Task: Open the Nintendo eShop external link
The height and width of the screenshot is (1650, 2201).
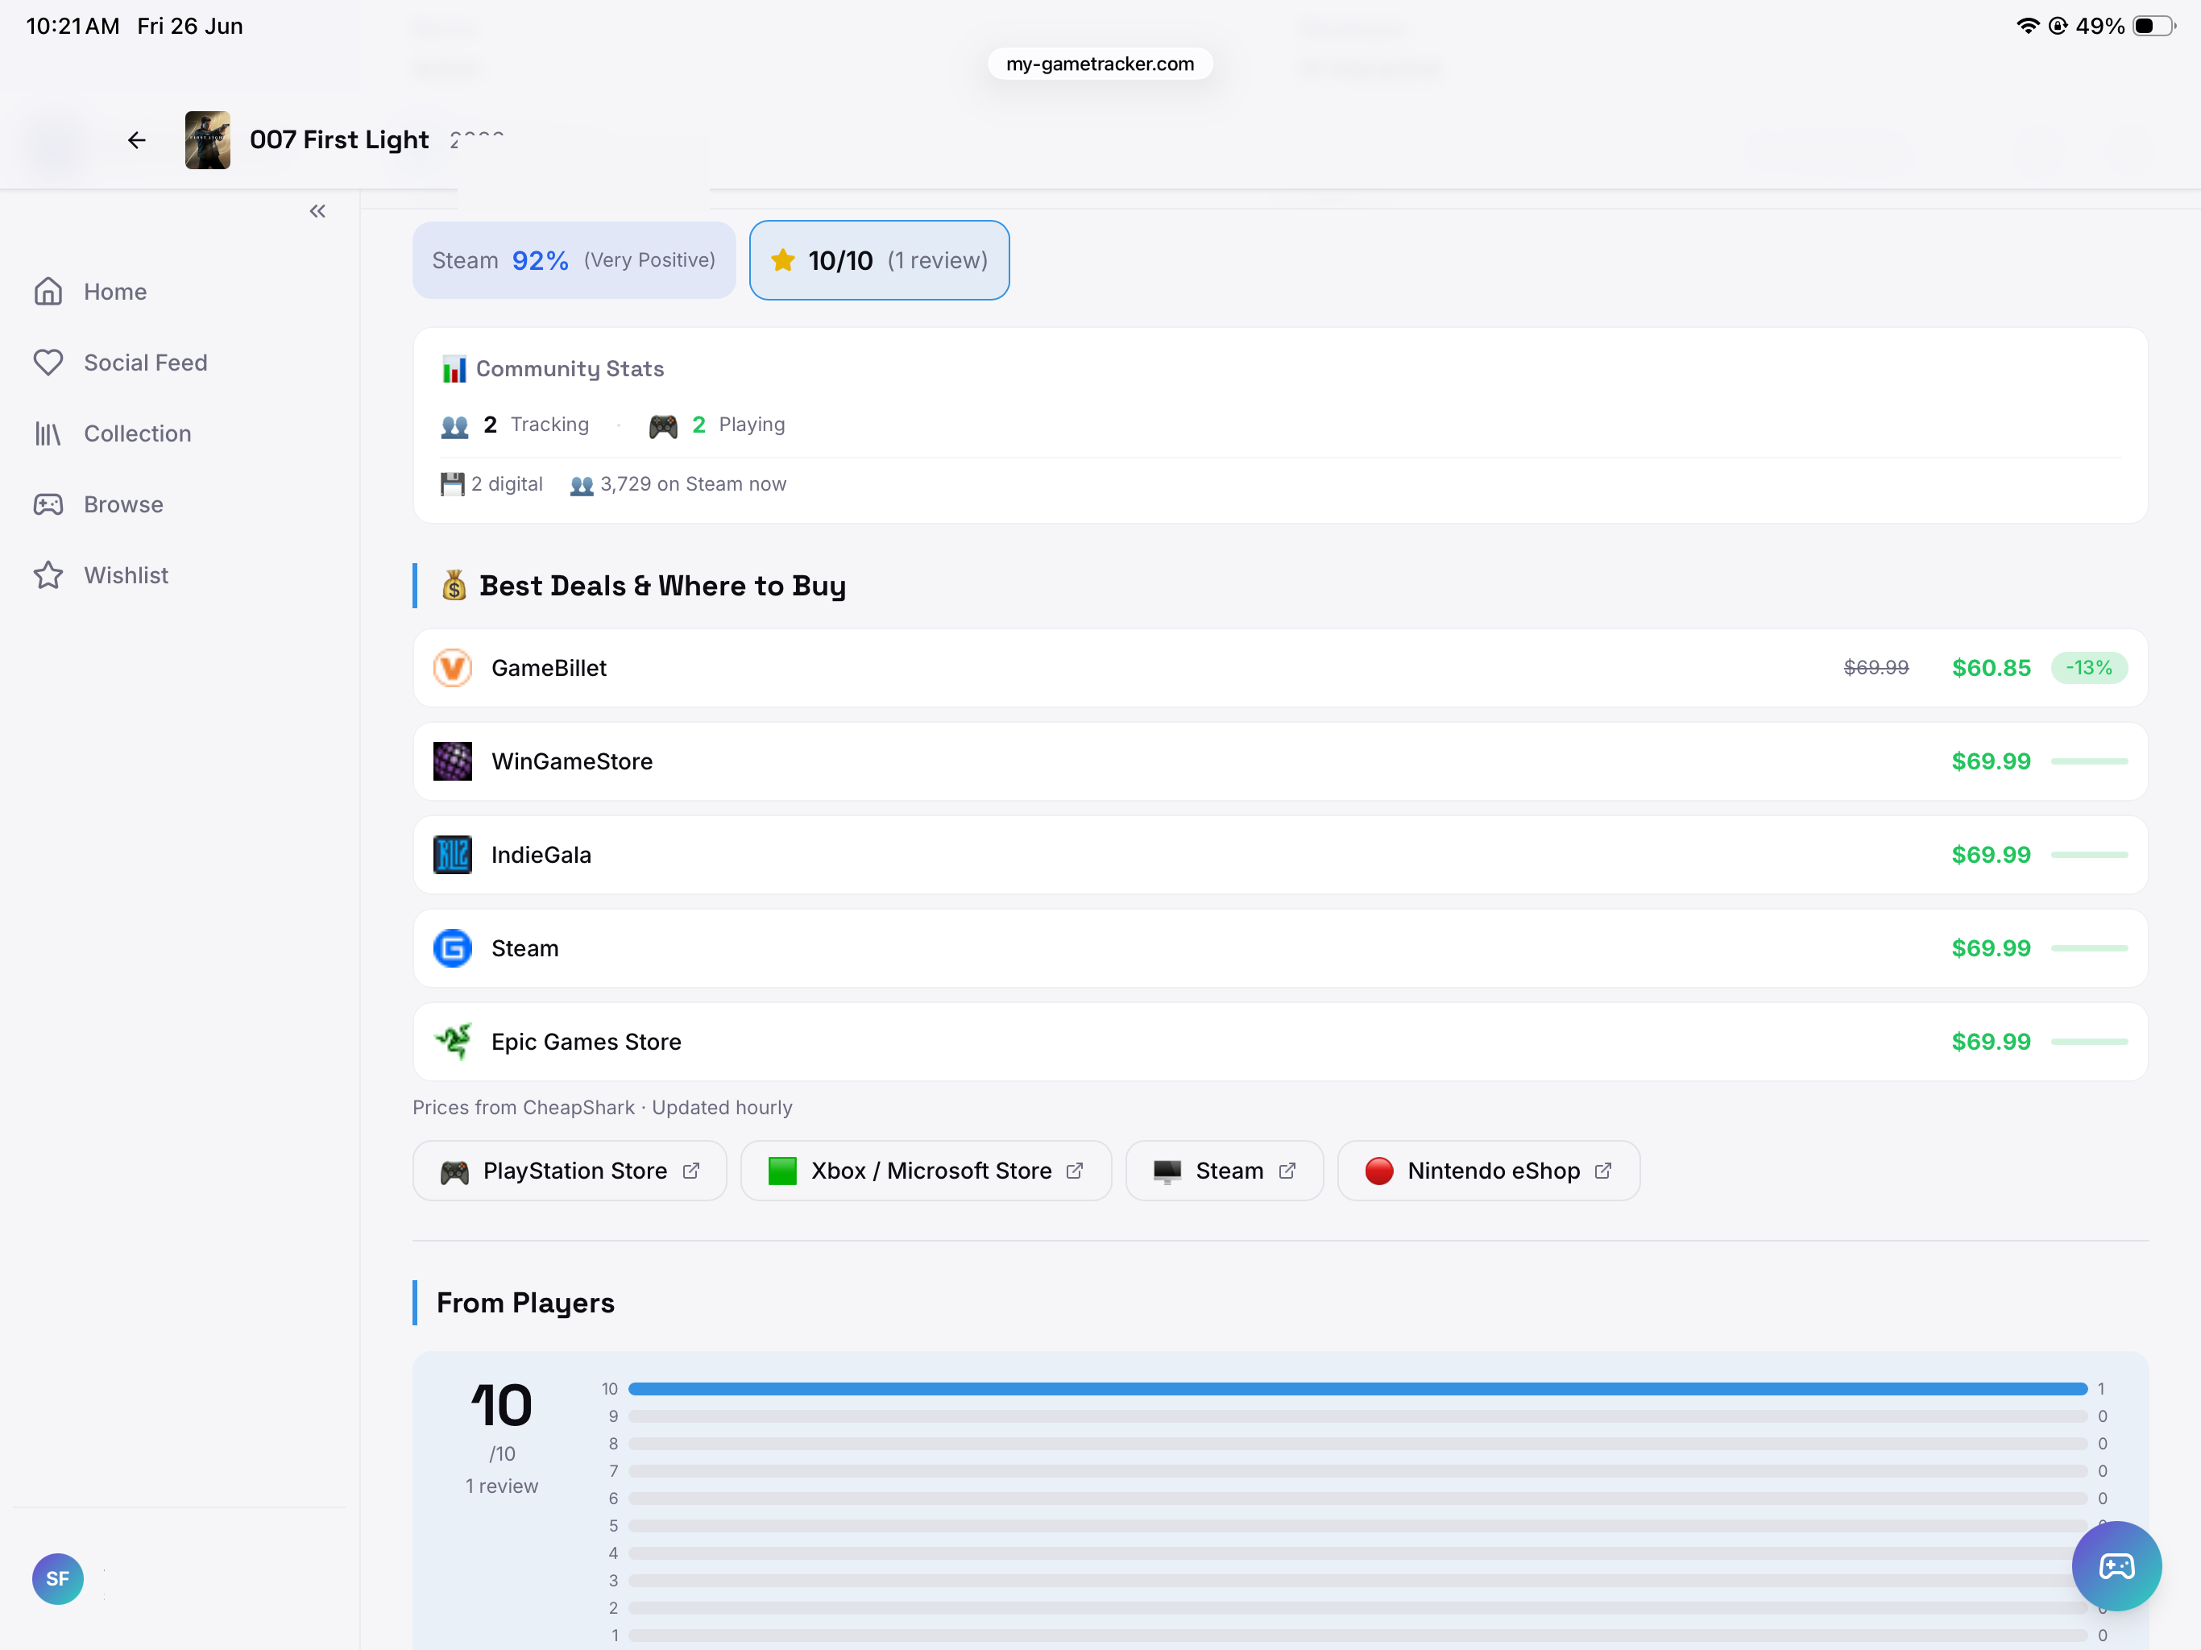Action: (1489, 1171)
